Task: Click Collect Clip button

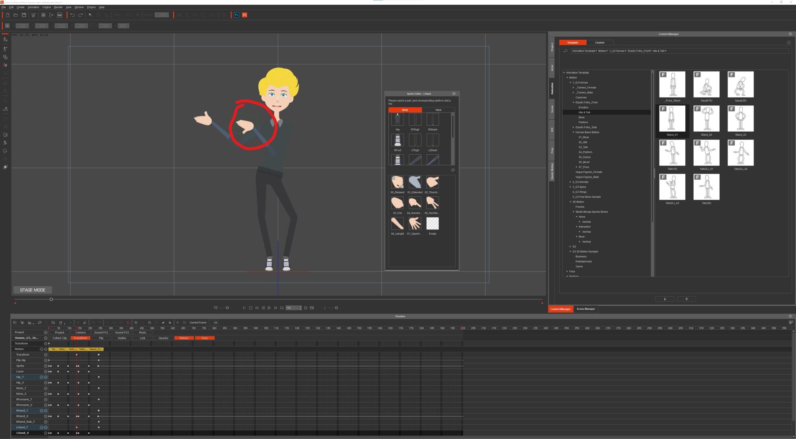Action: [x=60, y=338]
